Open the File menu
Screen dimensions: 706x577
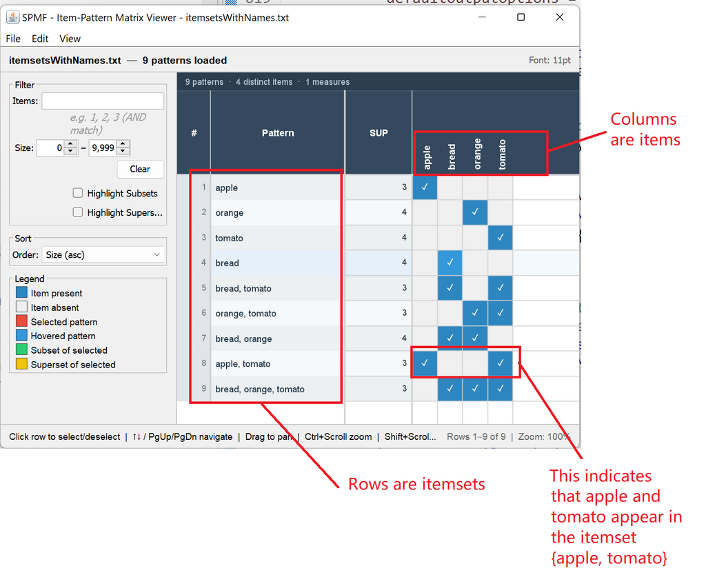[x=13, y=39]
